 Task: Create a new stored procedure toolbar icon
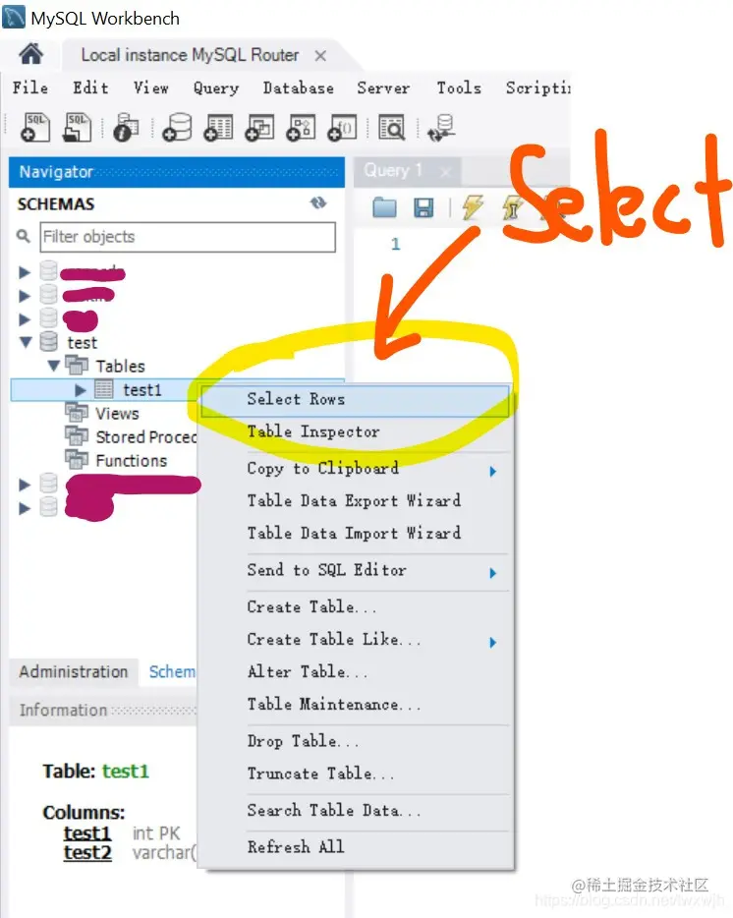point(301,127)
